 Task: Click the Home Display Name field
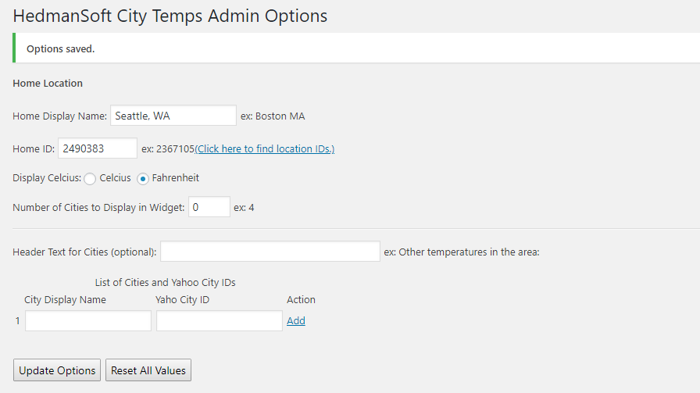[x=173, y=116]
